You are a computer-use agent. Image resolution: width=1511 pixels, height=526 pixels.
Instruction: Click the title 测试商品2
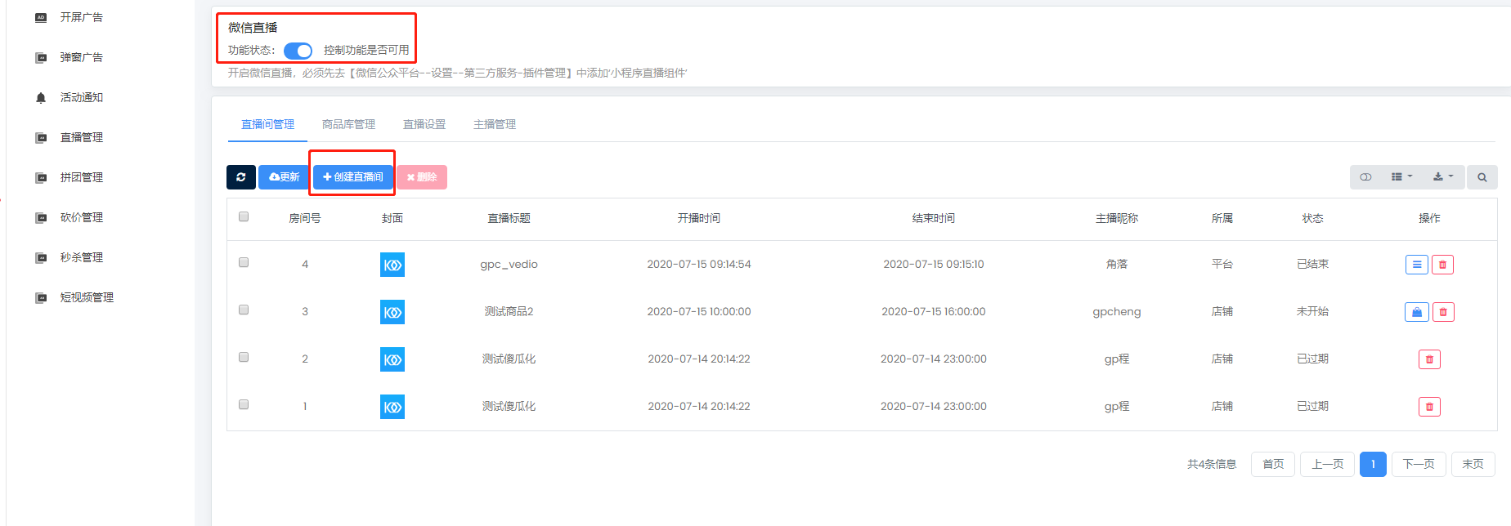pyautogui.click(x=509, y=311)
